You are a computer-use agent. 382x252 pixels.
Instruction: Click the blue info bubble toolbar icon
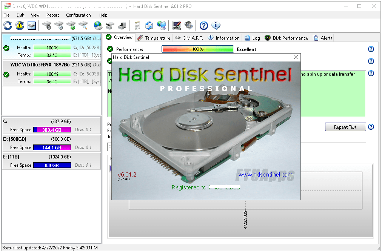click(x=216, y=25)
